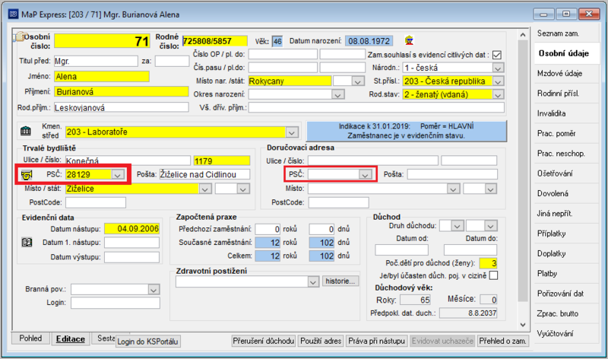This screenshot has width=608, height=359.
Task: Click the Poč.dětí pro důchod field
Action: pyautogui.click(x=488, y=263)
